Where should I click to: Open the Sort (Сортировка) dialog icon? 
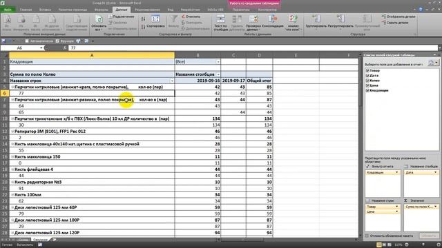click(155, 19)
